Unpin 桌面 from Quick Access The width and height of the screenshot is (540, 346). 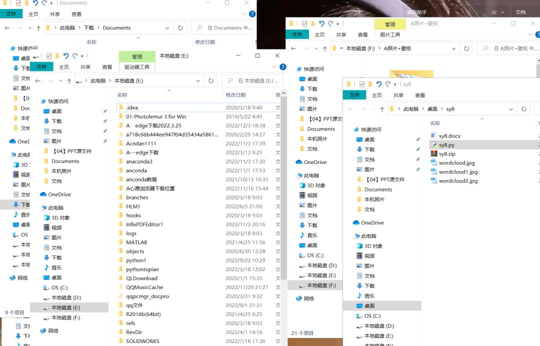[x=104, y=111]
